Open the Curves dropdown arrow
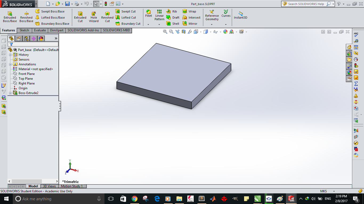Viewport: 364px width, 204px height. pos(226,24)
